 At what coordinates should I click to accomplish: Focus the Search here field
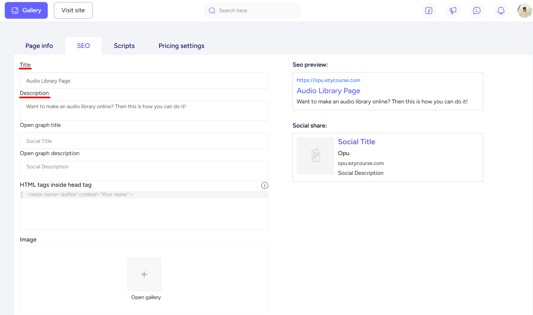pyautogui.click(x=253, y=11)
